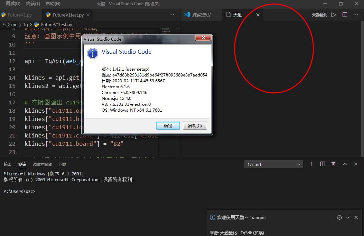Click the Python icon in breadcrumb path
Screen dimensions: 364x236
coord(36,24)
